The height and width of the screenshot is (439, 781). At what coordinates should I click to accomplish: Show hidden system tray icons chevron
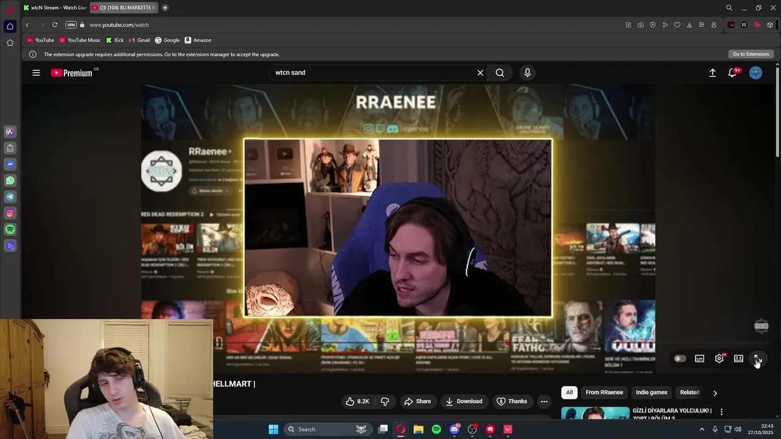702,429
